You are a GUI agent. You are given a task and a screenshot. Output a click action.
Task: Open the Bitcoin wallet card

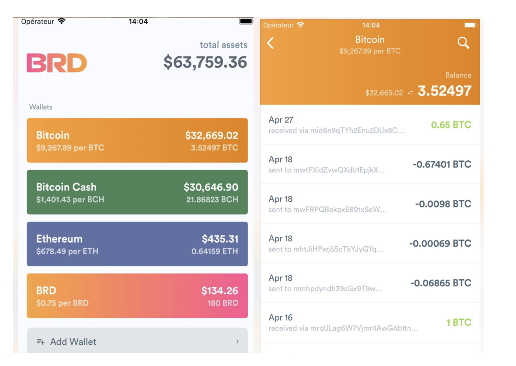[137, 141]
